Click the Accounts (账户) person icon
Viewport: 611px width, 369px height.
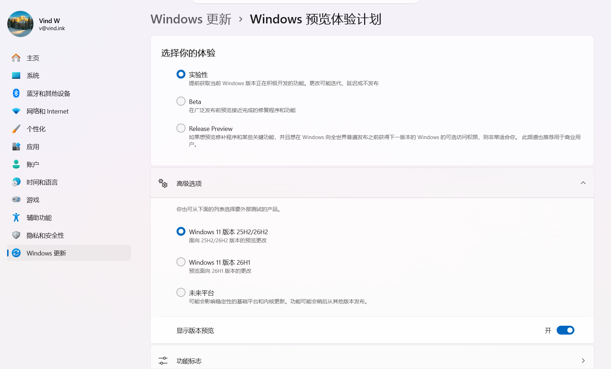pyautogui.click(x=16, y=164)
